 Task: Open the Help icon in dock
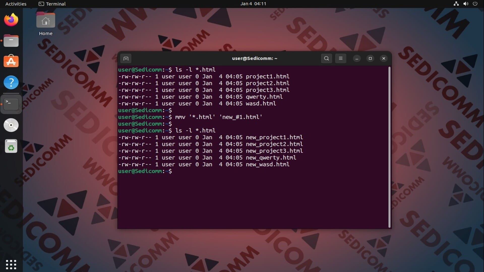coord(11,82)
